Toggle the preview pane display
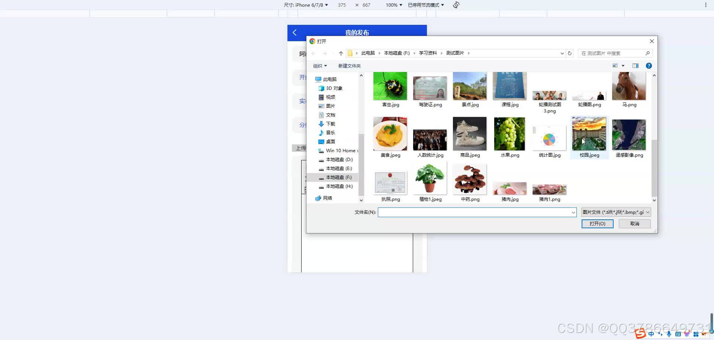Screen dimensions: 714x340 pos(636,66)
